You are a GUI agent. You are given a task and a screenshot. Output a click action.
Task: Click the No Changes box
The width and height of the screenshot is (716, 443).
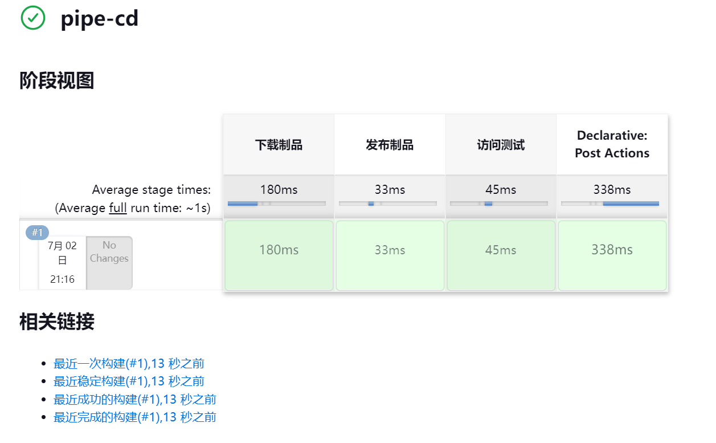109,263
